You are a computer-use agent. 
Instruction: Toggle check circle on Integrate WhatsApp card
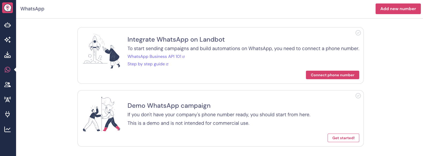click(358, 33)
